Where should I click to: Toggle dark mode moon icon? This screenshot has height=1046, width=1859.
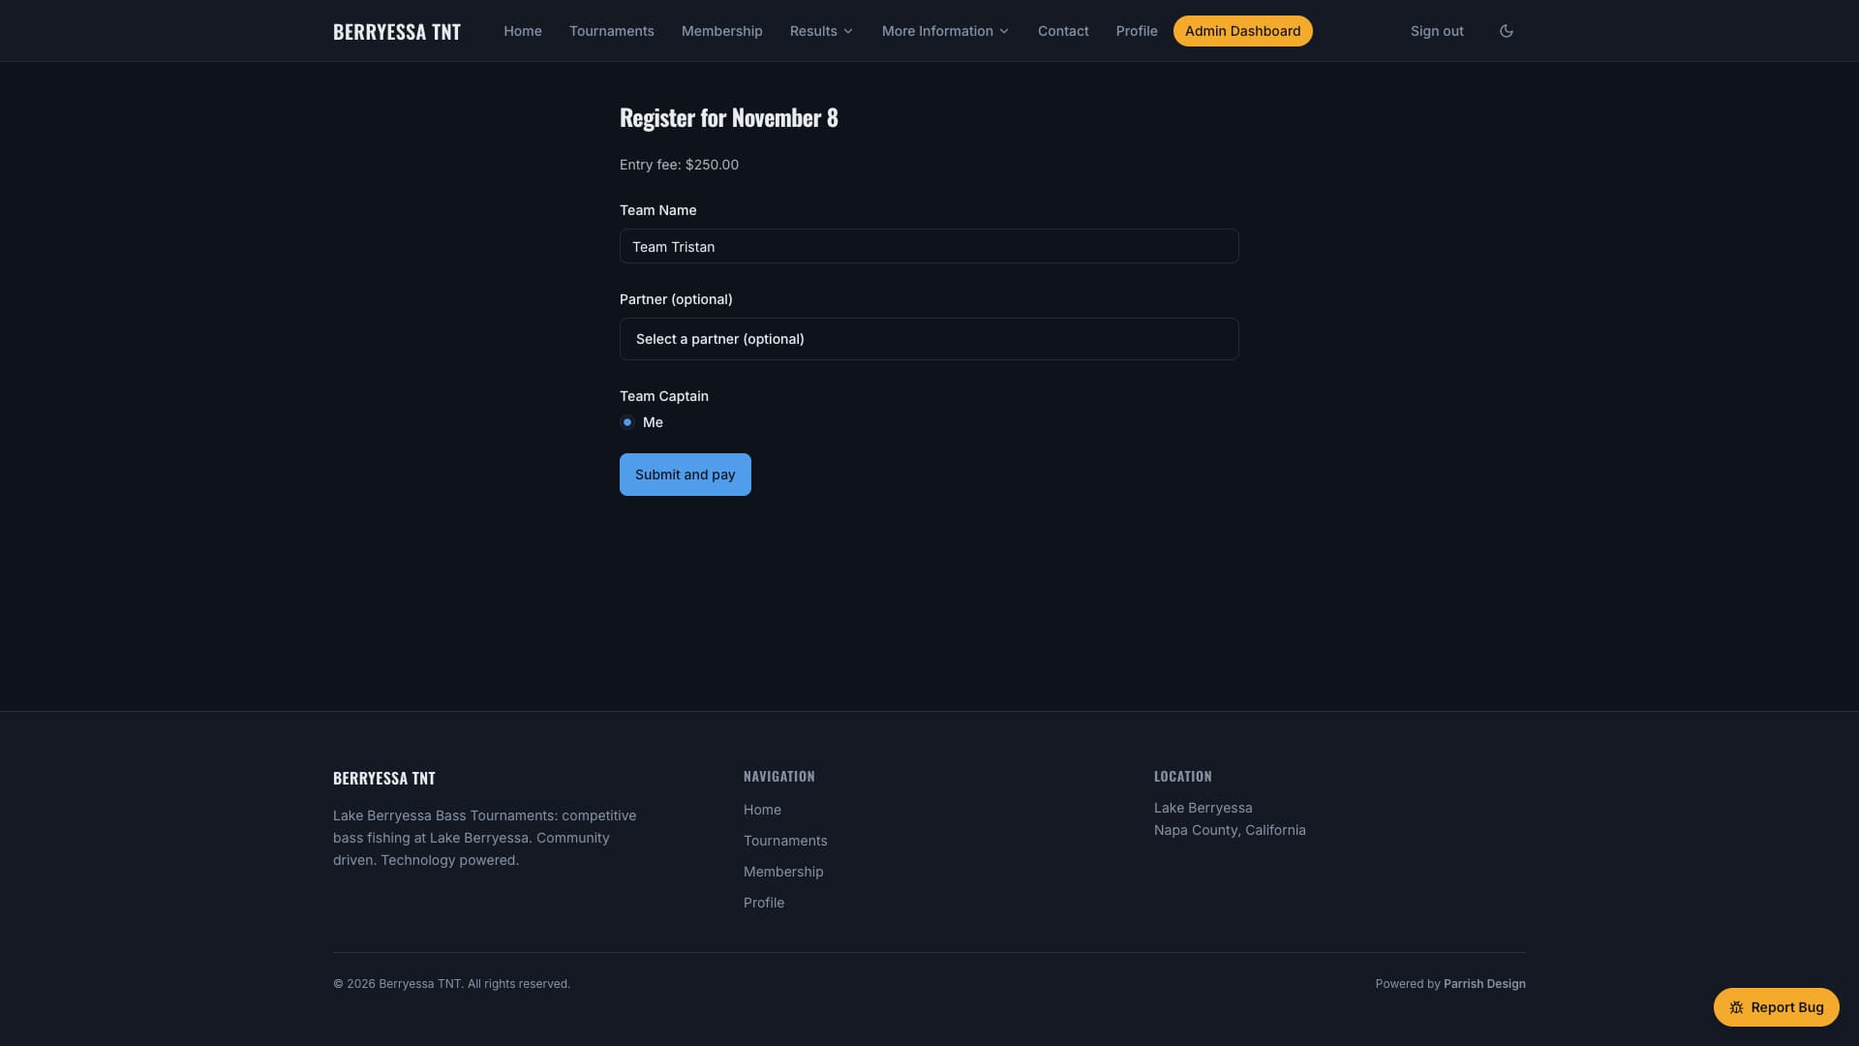coord(1506,31)
